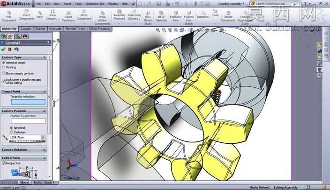Switch to the Evaluate tab
The image size is (330, 190).
tap(55, 29)
